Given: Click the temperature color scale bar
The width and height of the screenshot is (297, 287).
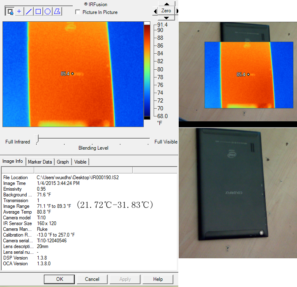Looking at the screenshot, I should coord(147,71).
